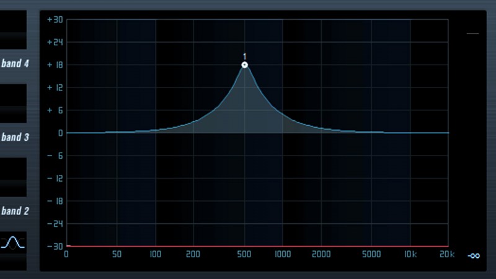Image resolution: width=496 pixels, height=279 pixels.
Task: Click the 0 Hz frequency axis label
Action: [66, 254]
